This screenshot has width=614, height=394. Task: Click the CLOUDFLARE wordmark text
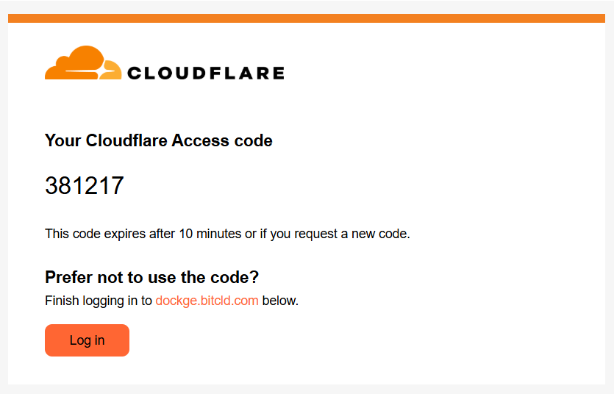click(x=205, y=73)
